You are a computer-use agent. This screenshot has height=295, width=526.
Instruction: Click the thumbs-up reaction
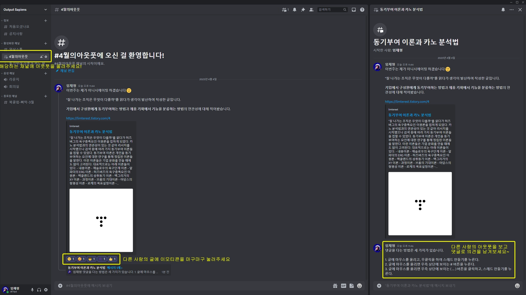point(112,259)
